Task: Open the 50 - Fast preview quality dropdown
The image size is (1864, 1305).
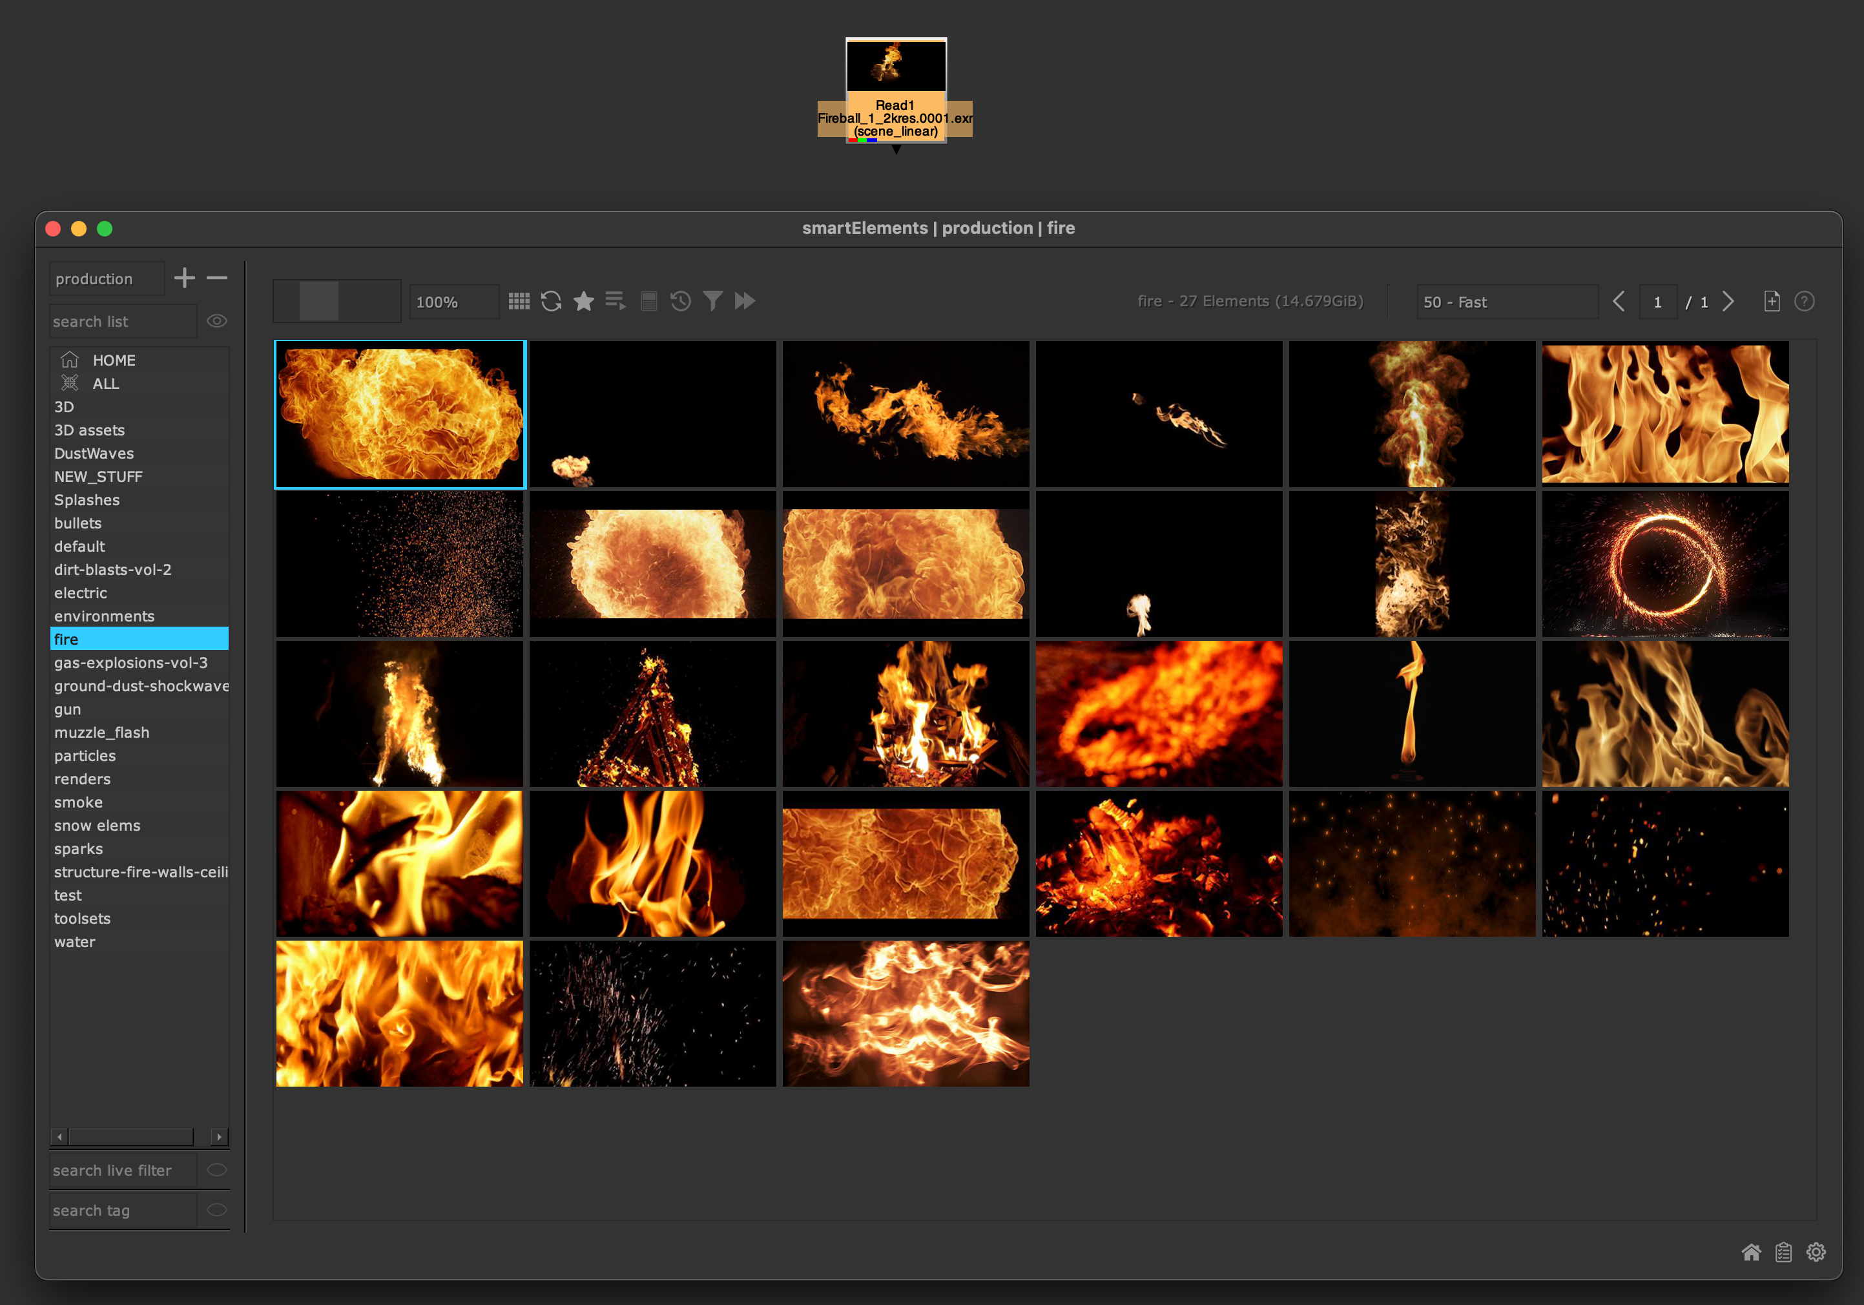Action: [1507, 301]
